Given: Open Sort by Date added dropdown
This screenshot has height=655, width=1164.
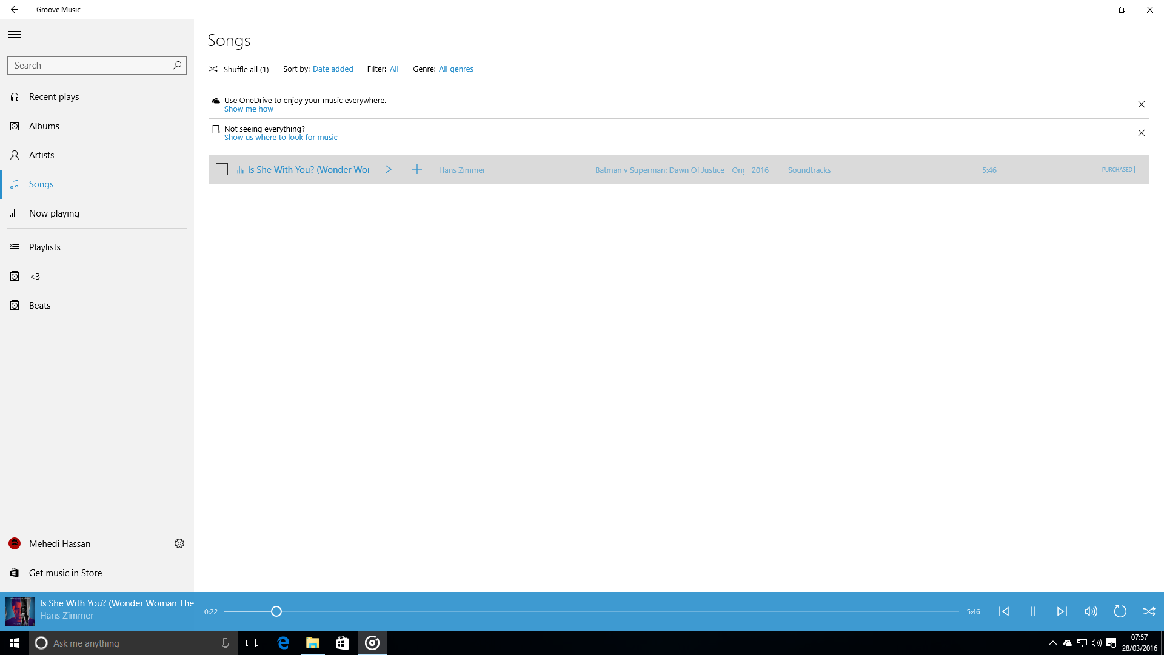Looking at the screenshot, I should 333,69.
